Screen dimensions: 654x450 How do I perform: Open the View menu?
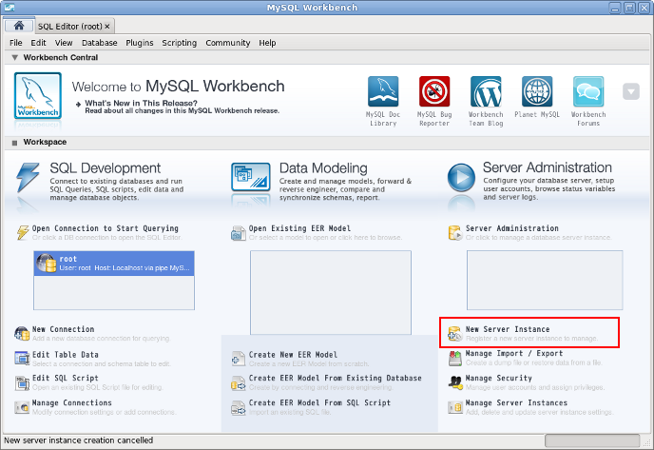[64, 43]
